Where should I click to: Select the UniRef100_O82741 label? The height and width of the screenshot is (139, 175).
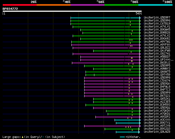[157, 54]
